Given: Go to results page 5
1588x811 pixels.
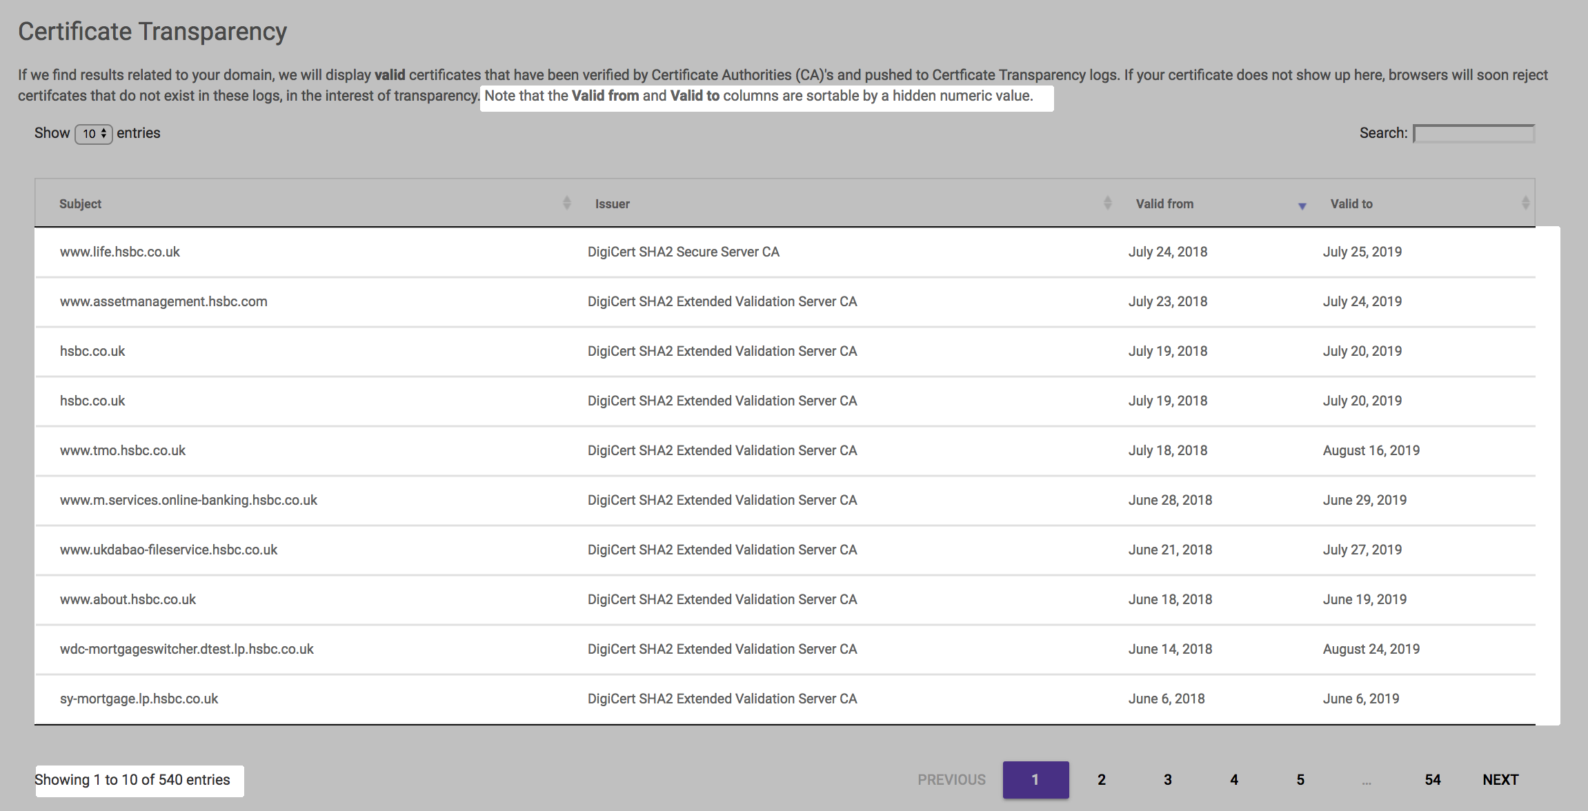Looking at the screenshot, I should point(1300,780).
